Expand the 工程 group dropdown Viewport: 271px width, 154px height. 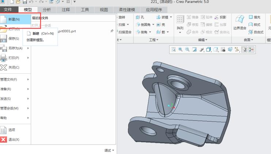click(154, 40)
